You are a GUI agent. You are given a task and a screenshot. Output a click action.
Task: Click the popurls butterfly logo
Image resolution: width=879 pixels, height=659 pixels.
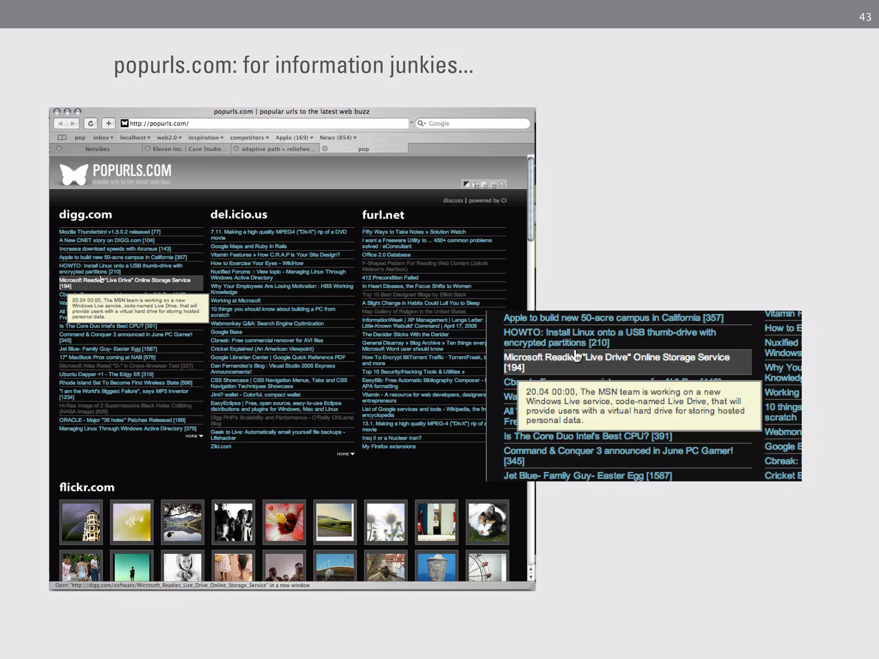(73, 174)
